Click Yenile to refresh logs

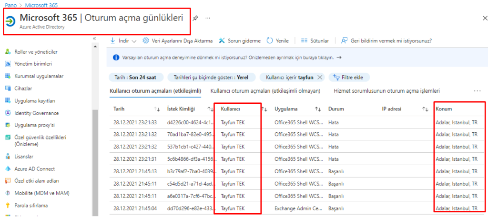(278, 41)
